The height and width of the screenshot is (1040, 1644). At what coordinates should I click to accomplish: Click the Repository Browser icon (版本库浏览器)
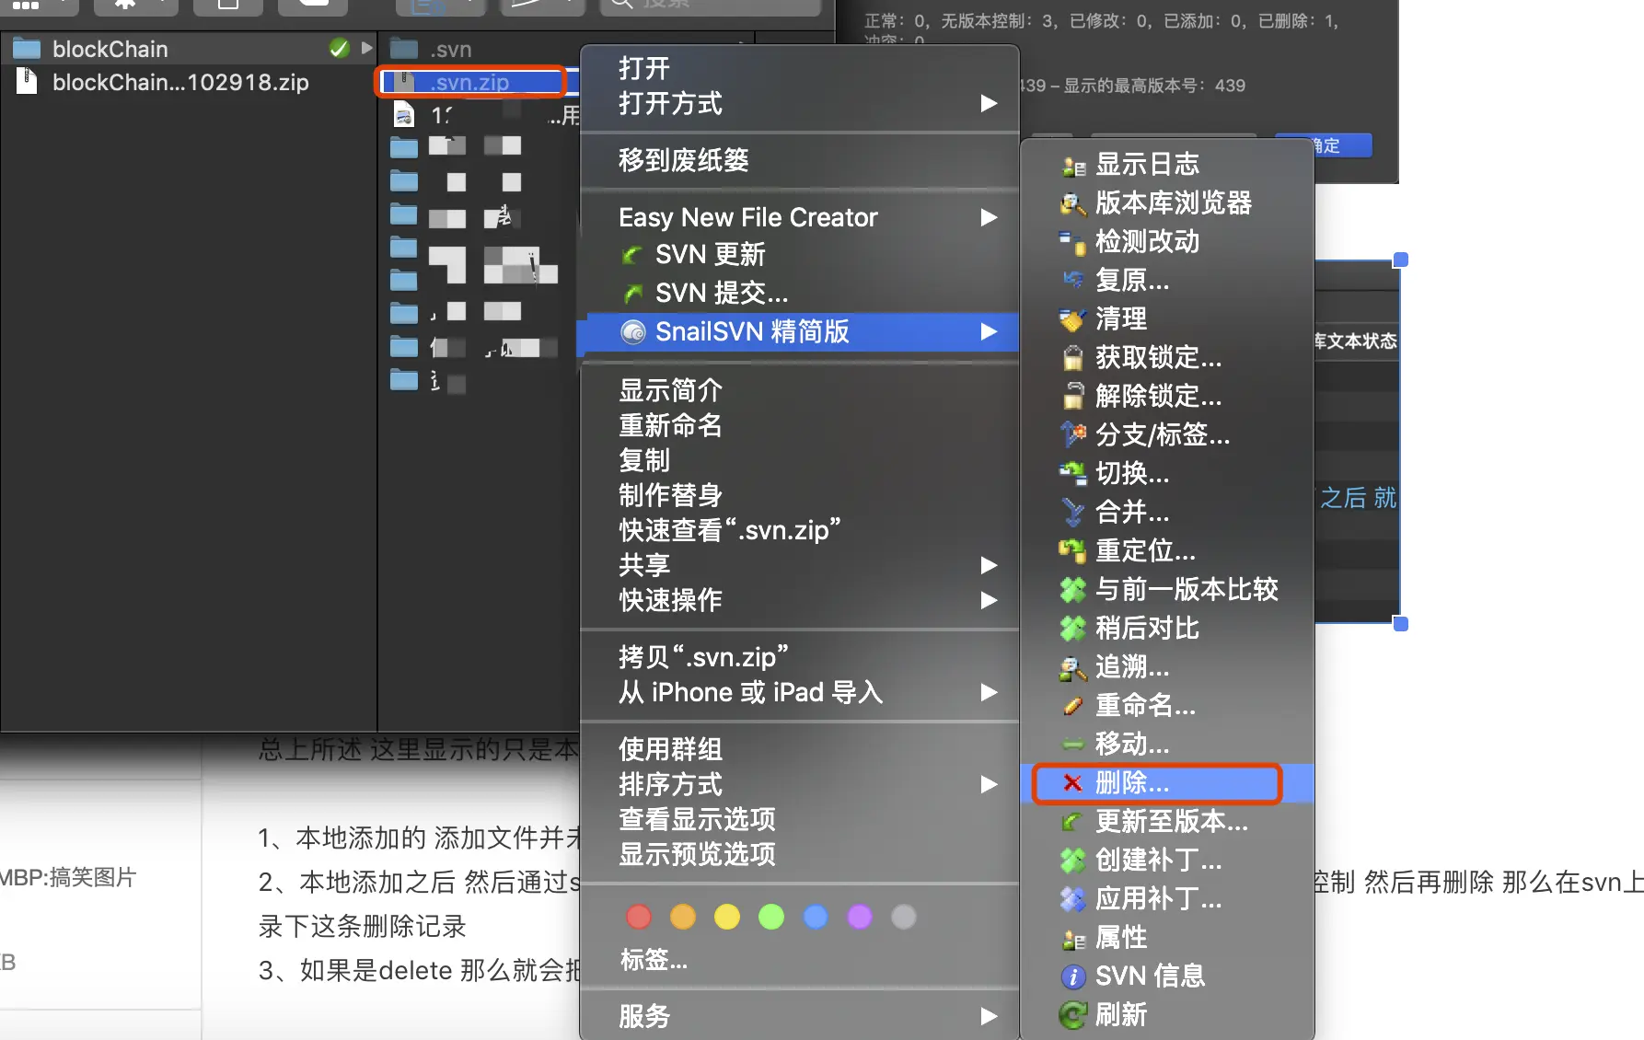[1072, 203]
